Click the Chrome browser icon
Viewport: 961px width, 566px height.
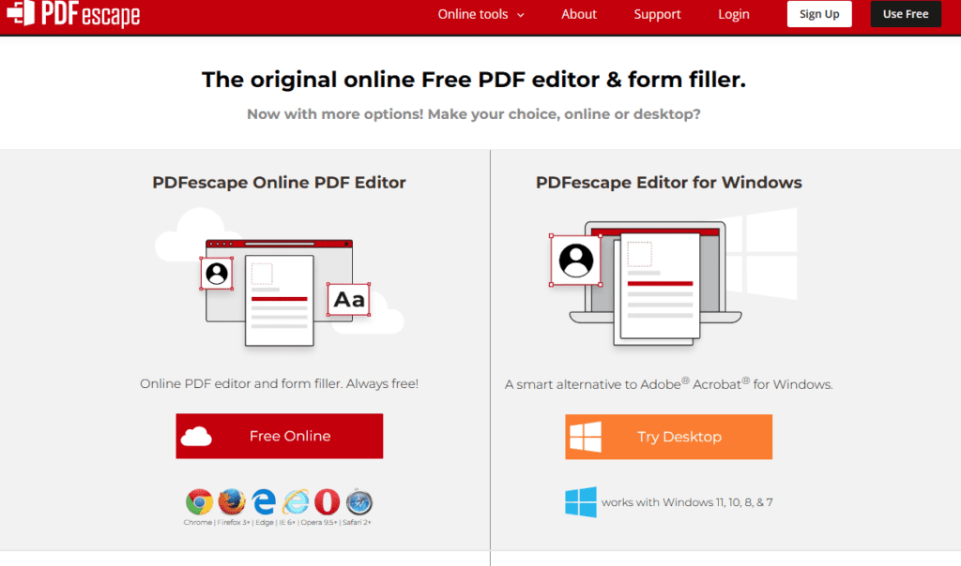click(x=198, y=502)
